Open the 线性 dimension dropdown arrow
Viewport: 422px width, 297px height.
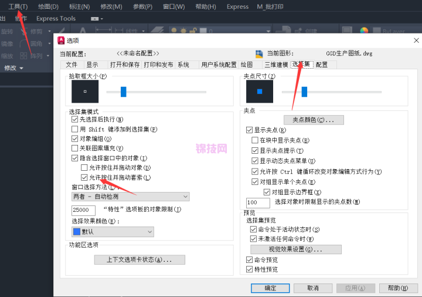click(144, 31)
